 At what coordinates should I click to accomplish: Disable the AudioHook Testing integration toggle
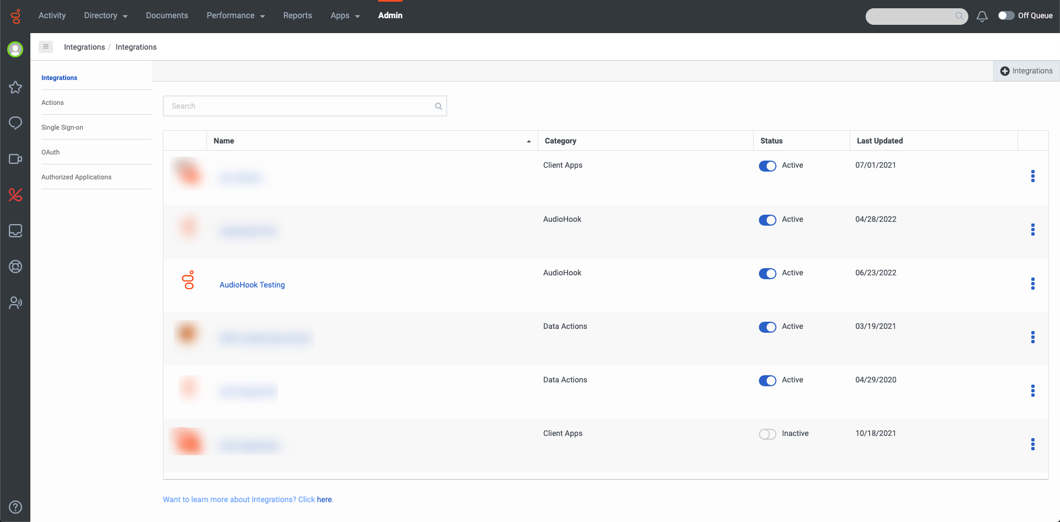click(767, 274)
